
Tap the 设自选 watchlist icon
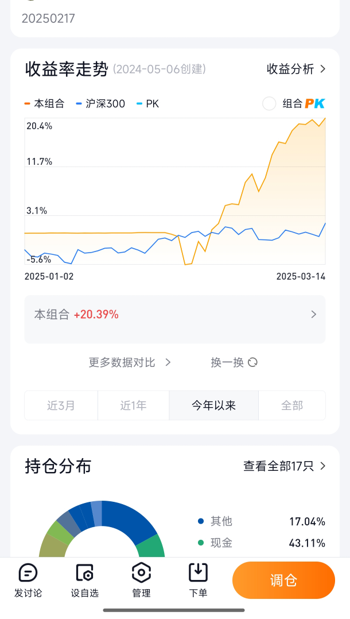84,572
